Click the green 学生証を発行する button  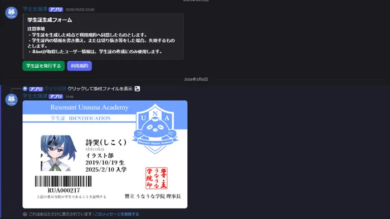click(x=43, y=66)
